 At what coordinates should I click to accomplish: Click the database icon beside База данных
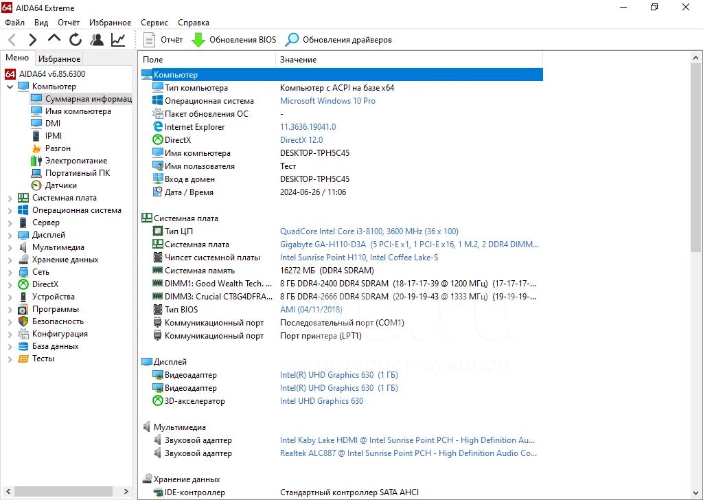23,346
